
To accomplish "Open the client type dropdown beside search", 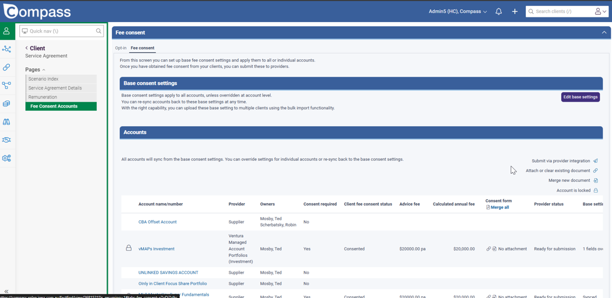I will tap(600, 12).
